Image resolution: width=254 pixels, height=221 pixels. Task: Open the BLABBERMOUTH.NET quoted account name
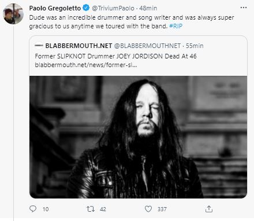(x=79, y=46)
